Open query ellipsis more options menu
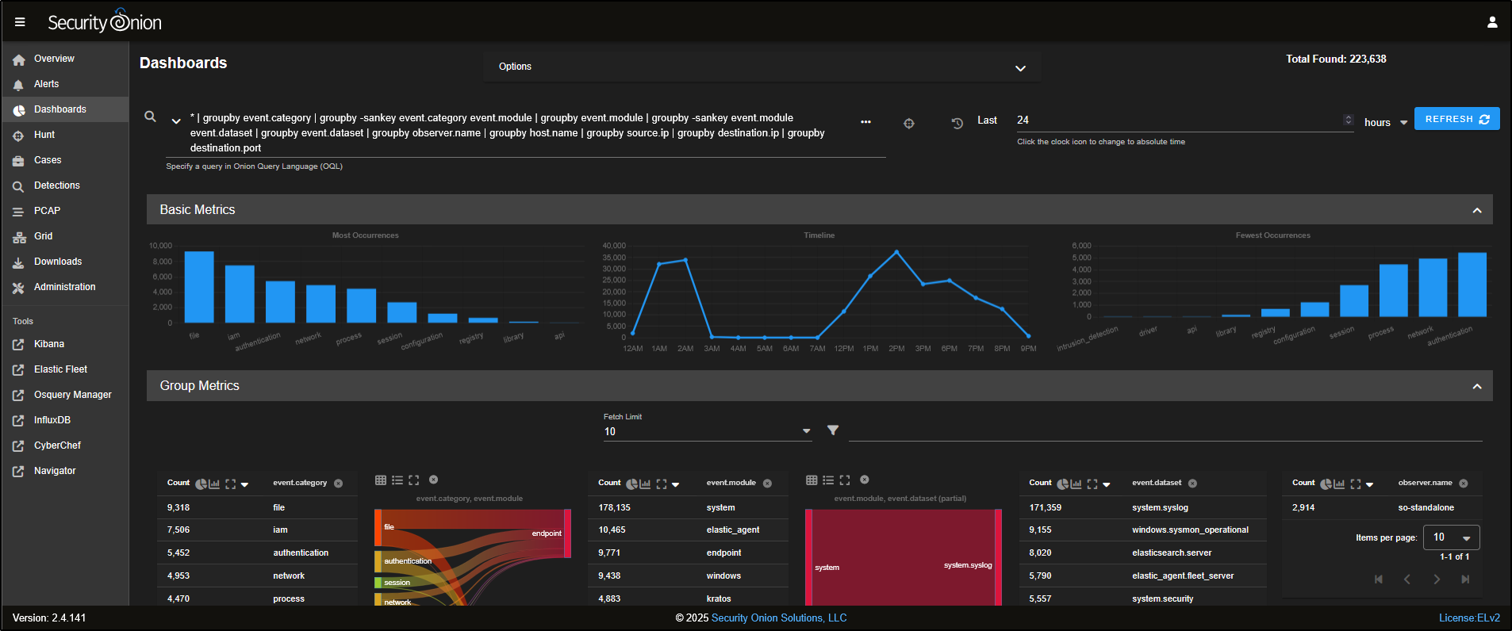 tap(865, 122)
